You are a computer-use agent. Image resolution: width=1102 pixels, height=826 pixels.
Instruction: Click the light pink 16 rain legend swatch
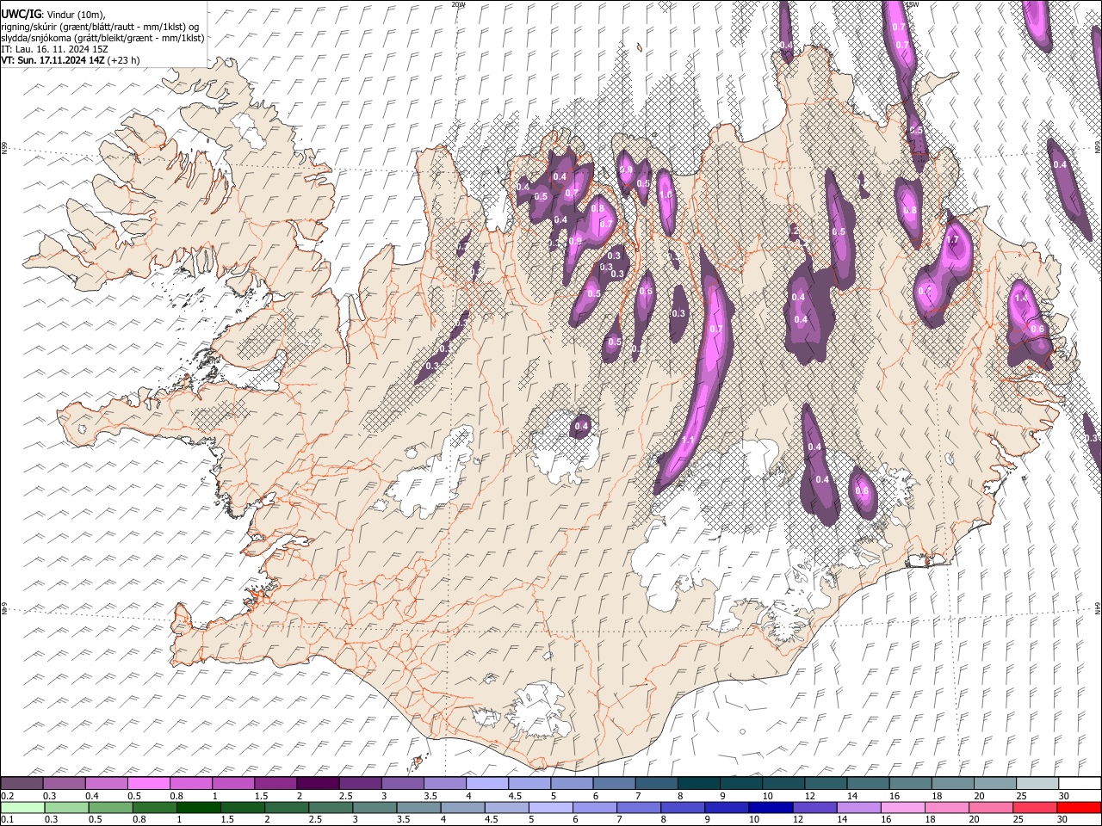click(x=903, y=807)
